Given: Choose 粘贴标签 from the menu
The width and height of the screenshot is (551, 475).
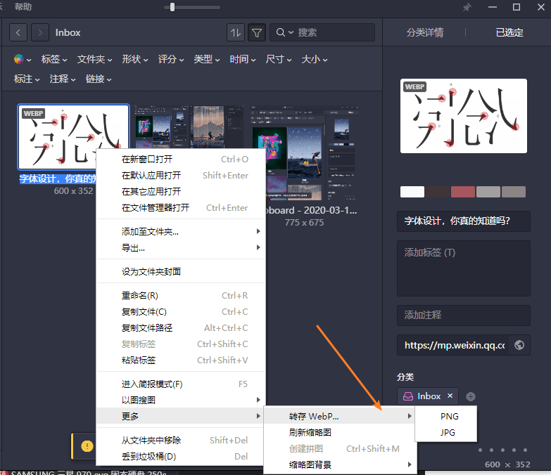Looking at the screenshot, I should pos(181,360).
